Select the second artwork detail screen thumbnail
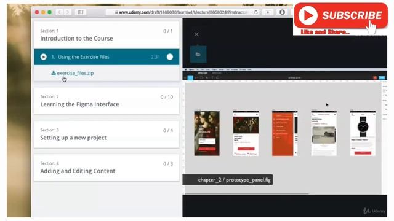The height and width of the screenshot is (221, 394). (x=246, y=133)
